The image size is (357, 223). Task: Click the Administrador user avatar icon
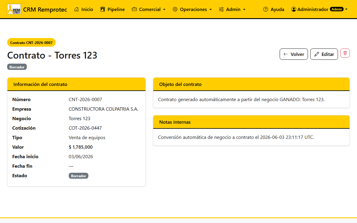[x=294, y=9]
